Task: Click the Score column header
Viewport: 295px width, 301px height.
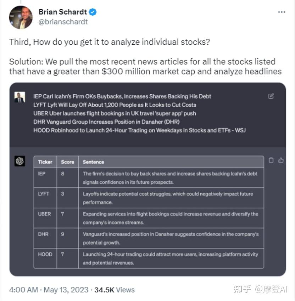Action: (67, 162)
